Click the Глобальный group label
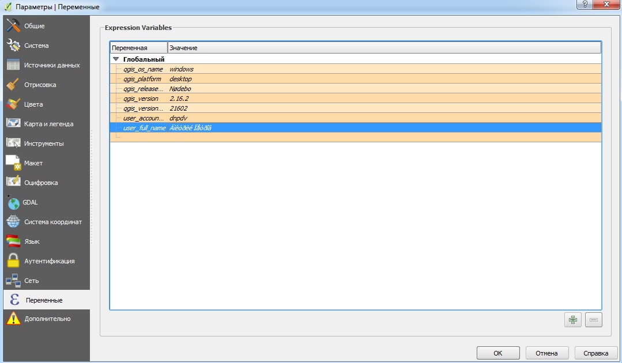This screenshot has width=622, height=363. coord(144,59)
